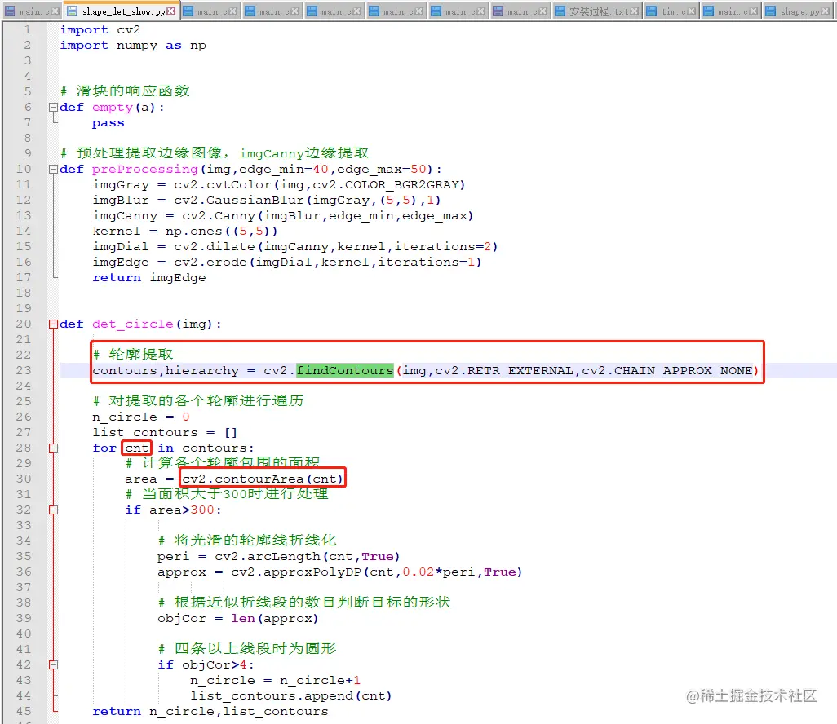Collapse the def empty(a) fold marker
837x724 pixels.
pos(53,108)
